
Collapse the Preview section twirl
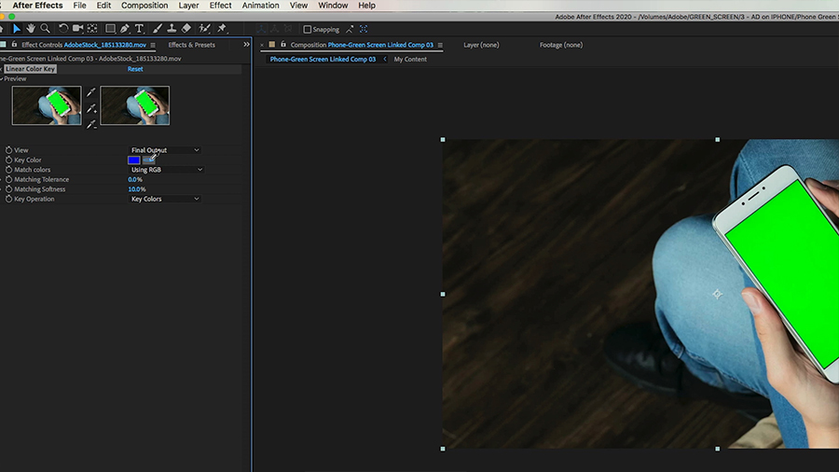(x=2, y=78)
